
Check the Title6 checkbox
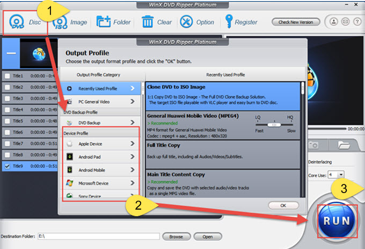tap(8, 132)
